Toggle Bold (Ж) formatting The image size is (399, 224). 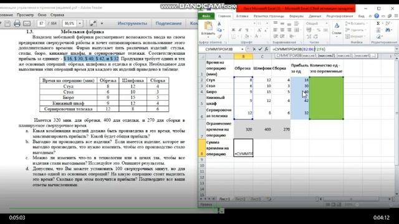pyautogui.click(x=233, y=30)
